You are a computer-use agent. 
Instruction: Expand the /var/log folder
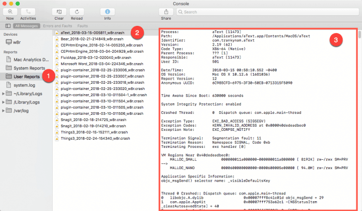pos(3,111)
